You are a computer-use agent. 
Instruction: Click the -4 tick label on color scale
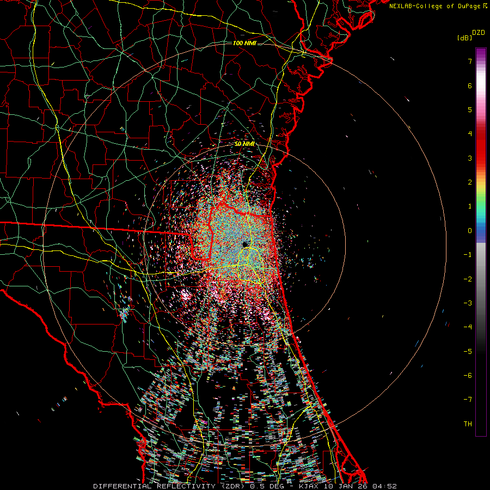click(x=468, y=327)
